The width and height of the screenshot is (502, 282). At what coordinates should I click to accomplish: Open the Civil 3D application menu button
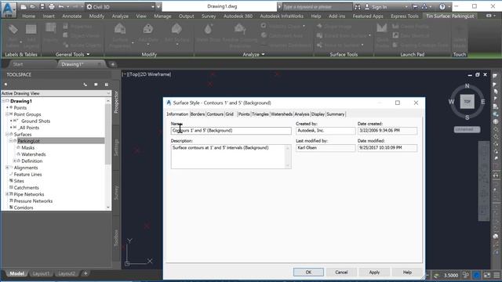click(9, 9)
